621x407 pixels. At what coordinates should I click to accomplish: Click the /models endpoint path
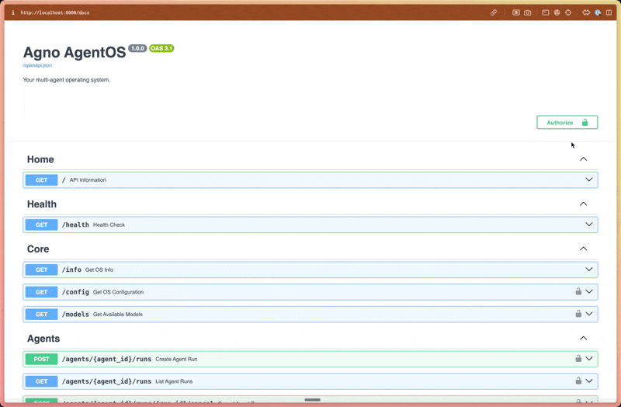[x=75, y=315]
